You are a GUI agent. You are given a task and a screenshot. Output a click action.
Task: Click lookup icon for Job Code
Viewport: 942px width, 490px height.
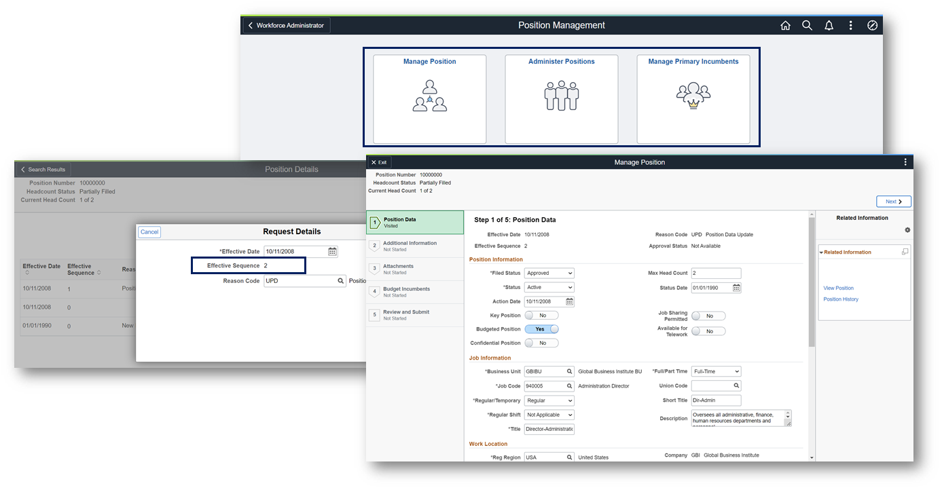[x=570, y=386]
